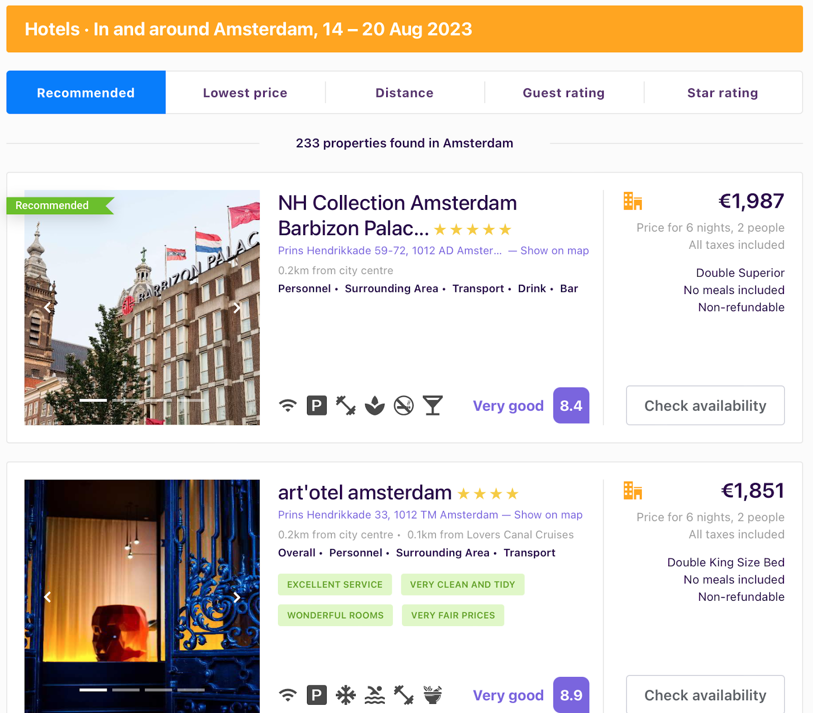Click the Drink highlight for NH Collection
813x713 pixels.
click(532, 288)
